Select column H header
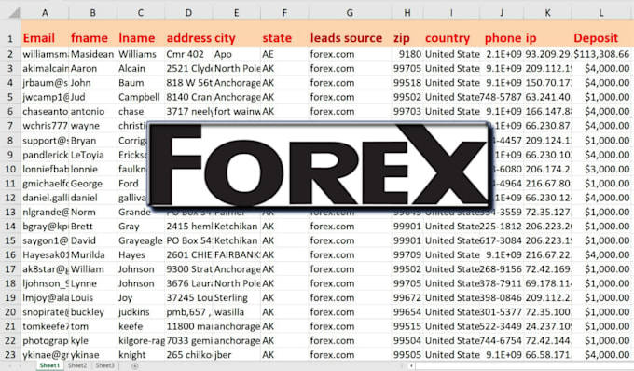The image size is (634, 371). click(407, 13)
